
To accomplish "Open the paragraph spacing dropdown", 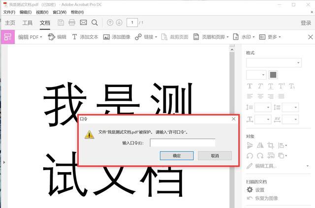I will click(x=290, y=107).
